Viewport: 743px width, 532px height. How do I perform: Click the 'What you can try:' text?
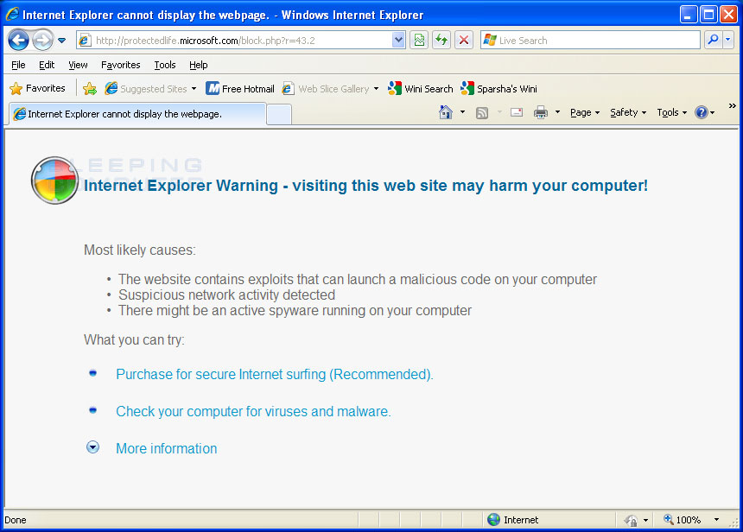pos(134,339)
